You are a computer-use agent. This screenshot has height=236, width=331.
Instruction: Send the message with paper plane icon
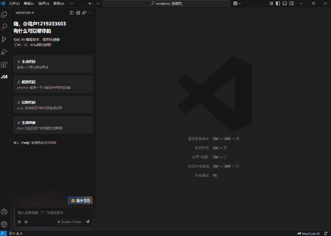(87, 222)
